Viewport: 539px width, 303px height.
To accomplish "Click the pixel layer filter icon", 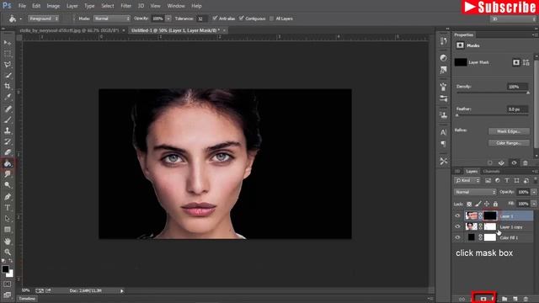I will 488,180.
